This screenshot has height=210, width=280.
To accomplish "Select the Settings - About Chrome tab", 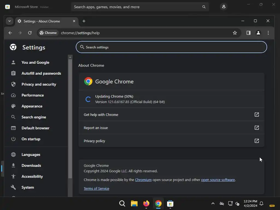I will pyautogui.click(x=46, y=21).
